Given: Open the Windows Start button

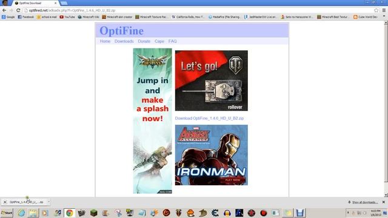Looking at the screenshot, I should [7, 213].
